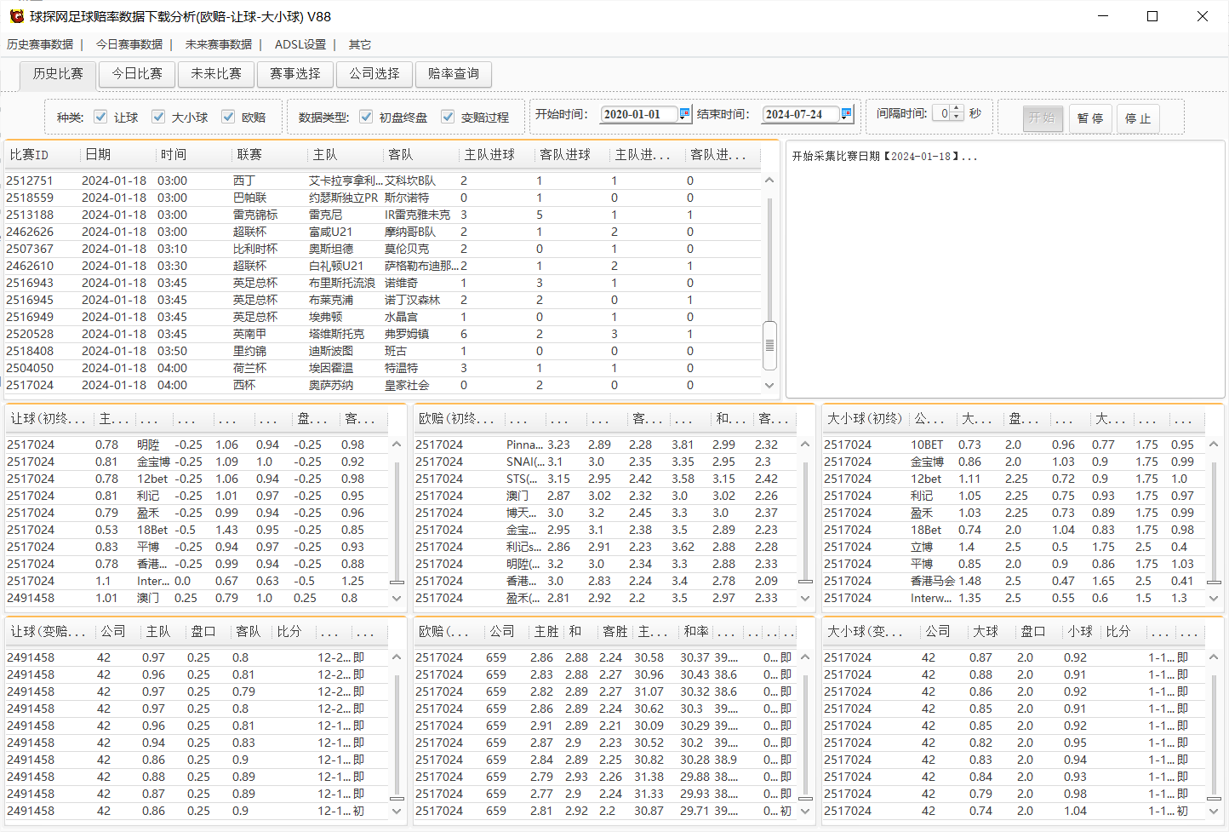Click the start date field 2020-01-01
The image size is (1229, 832).
(x=638, y=114)
